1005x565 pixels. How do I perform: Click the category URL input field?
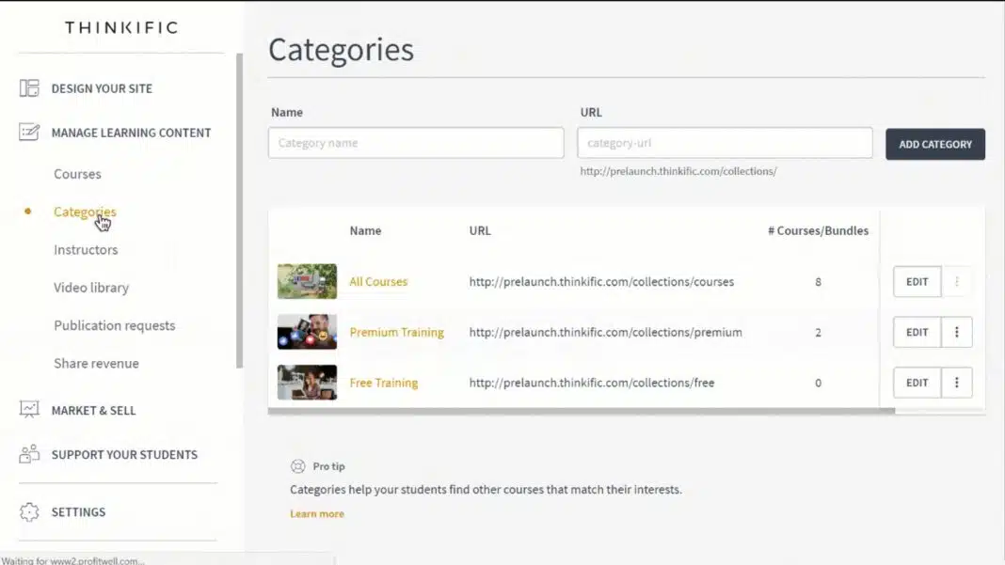tap(725, 143)
